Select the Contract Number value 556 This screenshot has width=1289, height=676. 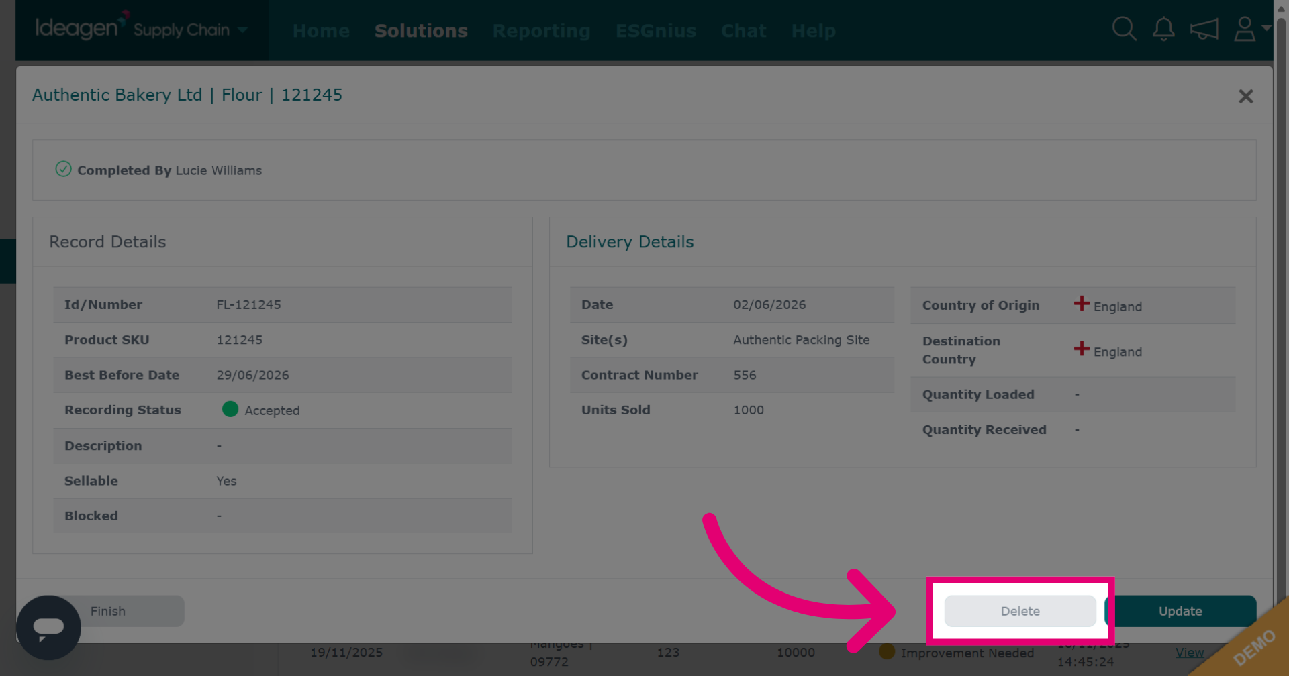click(745, 375)
